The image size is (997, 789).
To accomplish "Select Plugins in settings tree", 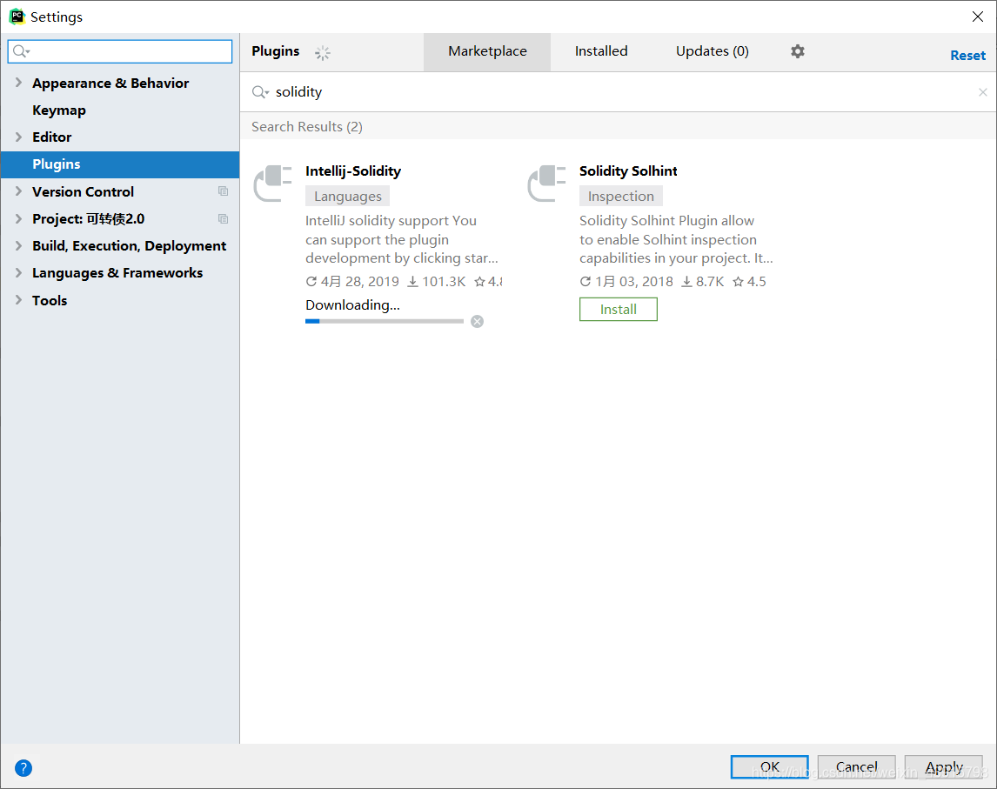I will tap(120, 164).
